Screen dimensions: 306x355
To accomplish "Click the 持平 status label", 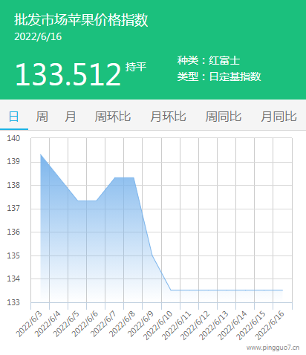I will pos(136,67).
